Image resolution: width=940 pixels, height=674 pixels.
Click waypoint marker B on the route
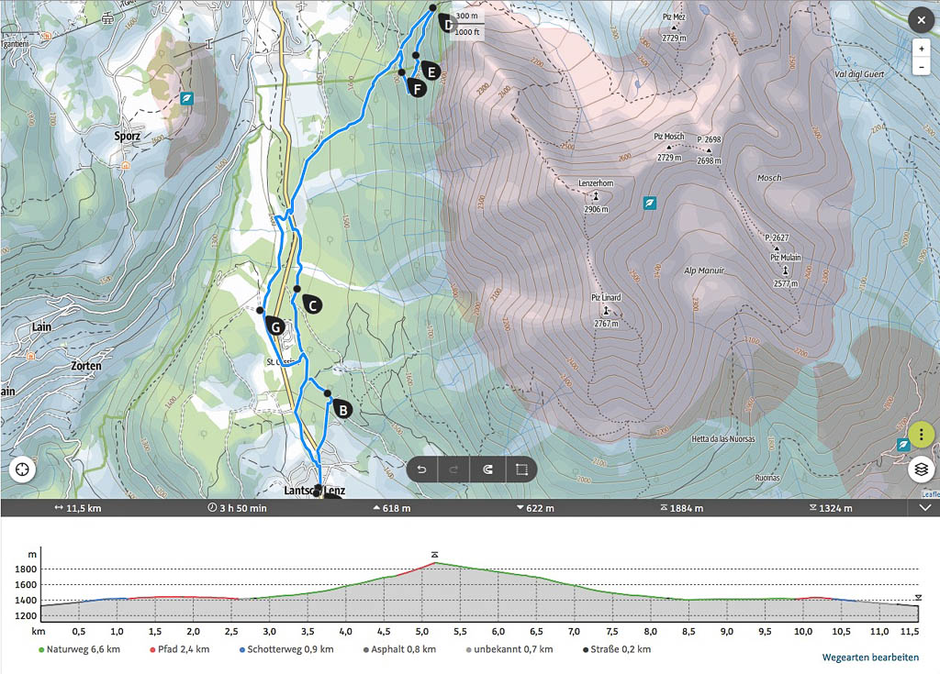tap(341, 409)
